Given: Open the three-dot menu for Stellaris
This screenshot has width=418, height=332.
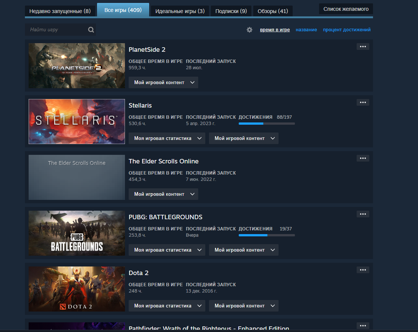Looking at the screenshot, I should click(x=363, y=102).
